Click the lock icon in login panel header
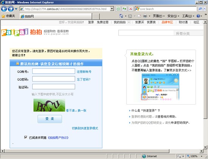This screenshot has height=159, width=208. (17, 63)
